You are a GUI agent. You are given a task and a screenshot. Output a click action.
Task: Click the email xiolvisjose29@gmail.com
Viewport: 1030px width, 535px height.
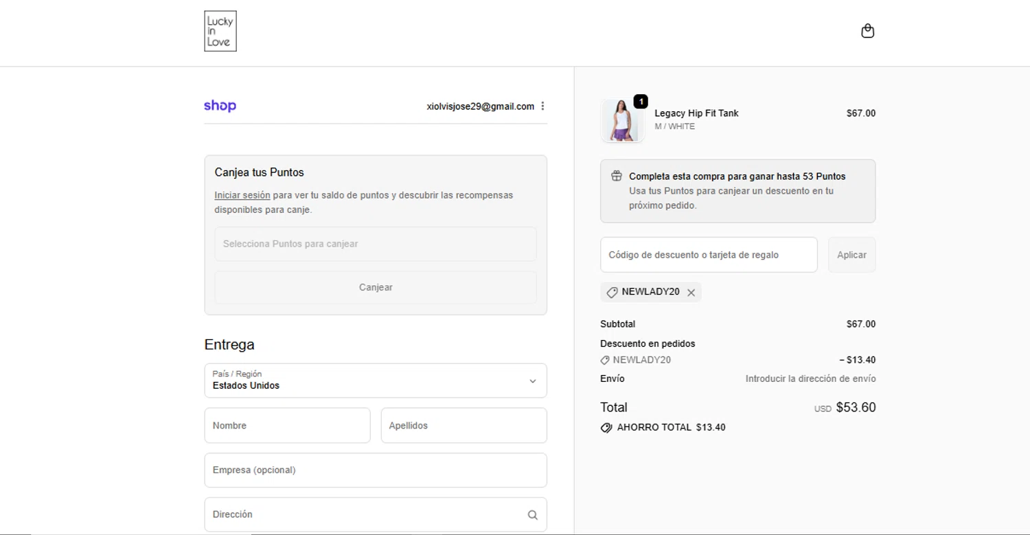click(481, 106)
